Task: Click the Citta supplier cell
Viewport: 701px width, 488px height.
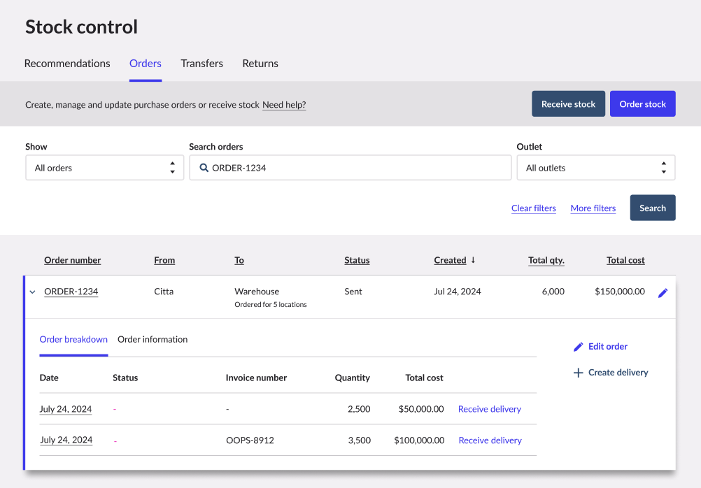Action: [164, 292]
